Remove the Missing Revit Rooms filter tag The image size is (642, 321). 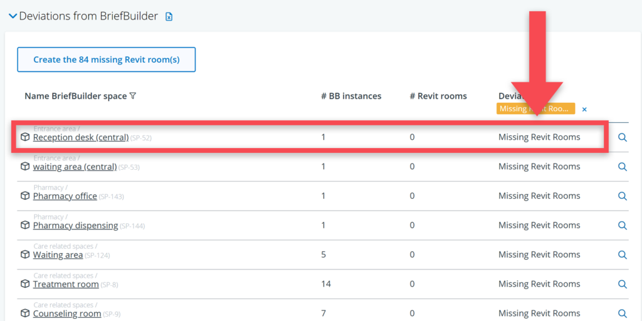click(x=584, y=109)
